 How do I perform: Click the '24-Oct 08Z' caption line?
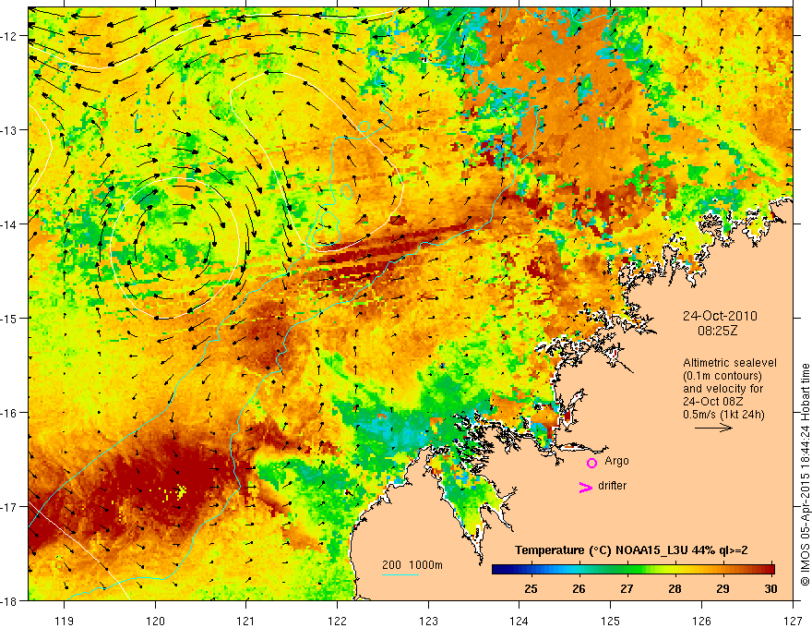[x=713, y=402]
